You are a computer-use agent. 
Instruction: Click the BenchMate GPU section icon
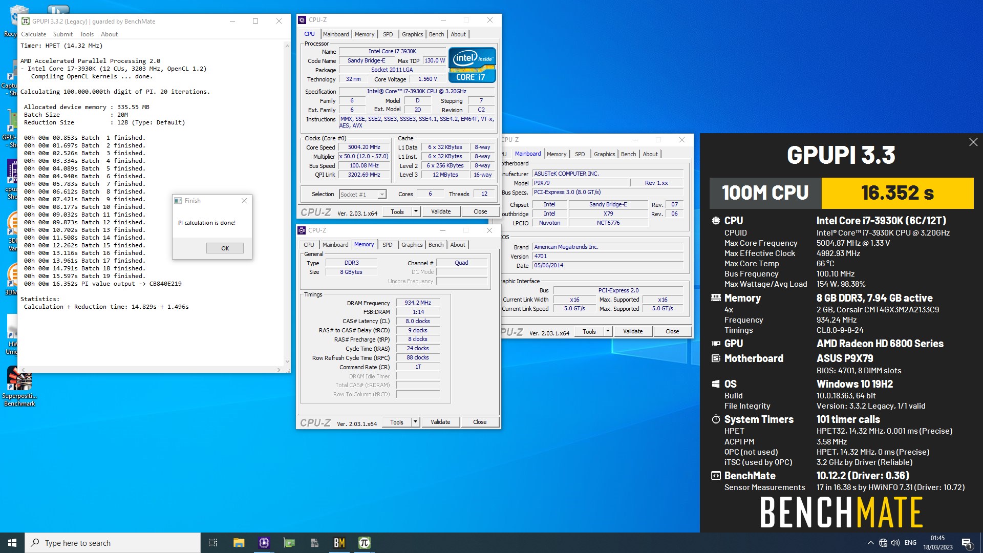(x=716, y=344)
